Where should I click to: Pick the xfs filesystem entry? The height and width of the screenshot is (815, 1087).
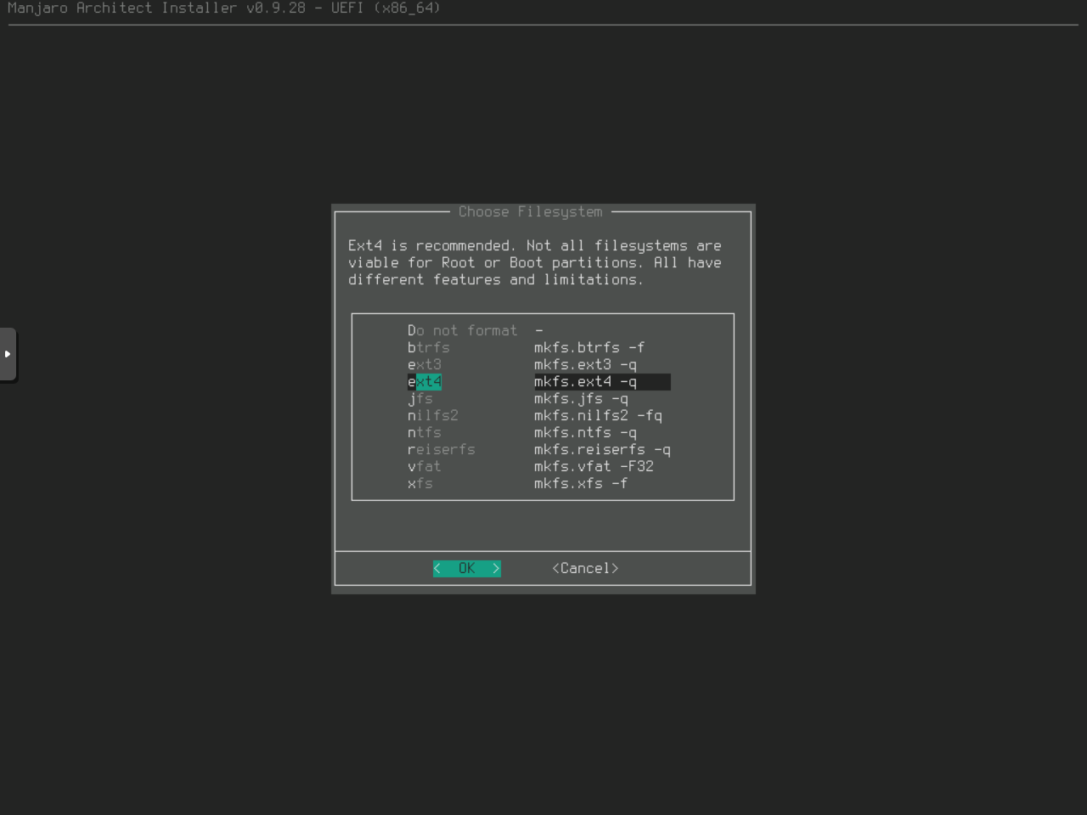[x=420, y=483]
